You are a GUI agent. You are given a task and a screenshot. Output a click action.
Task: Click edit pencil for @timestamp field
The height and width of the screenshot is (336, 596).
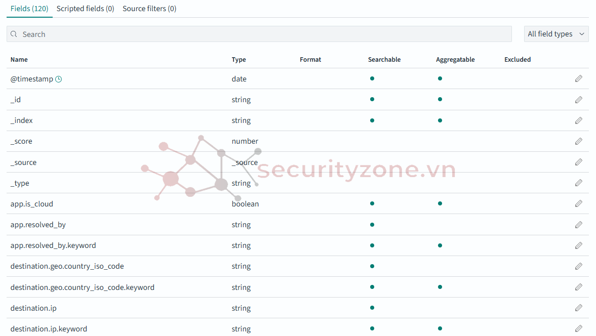click(578, 78)
